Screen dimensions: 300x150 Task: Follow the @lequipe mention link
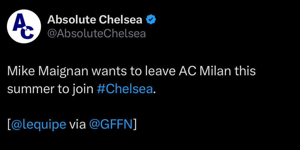pyautogui.click(x=39, y=125)
